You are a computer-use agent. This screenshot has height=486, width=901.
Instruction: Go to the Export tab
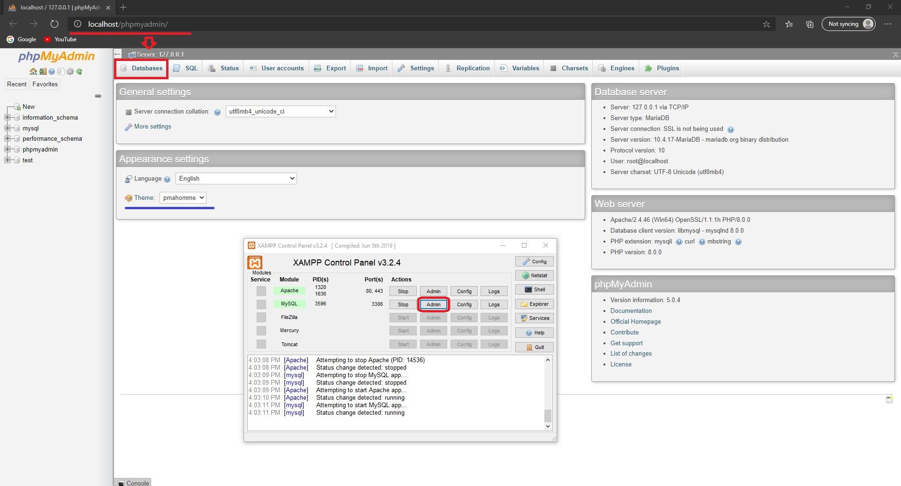coord(330,68)
